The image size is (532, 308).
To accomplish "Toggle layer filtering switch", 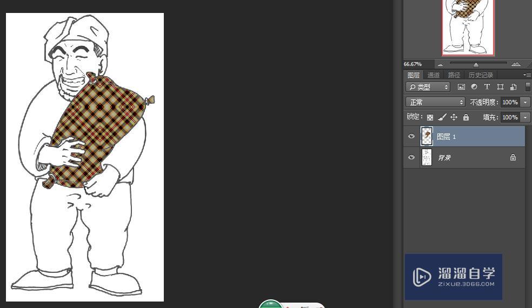I will point(528,86).
